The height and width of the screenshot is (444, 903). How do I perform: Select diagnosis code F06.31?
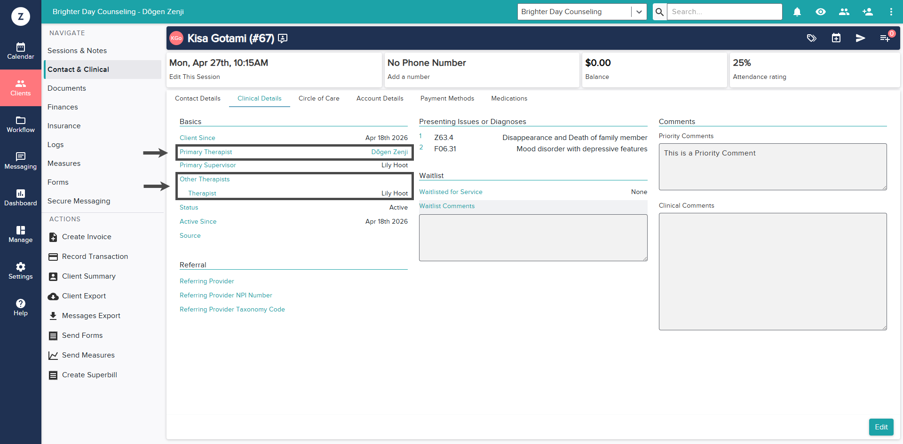coord(445,149)
